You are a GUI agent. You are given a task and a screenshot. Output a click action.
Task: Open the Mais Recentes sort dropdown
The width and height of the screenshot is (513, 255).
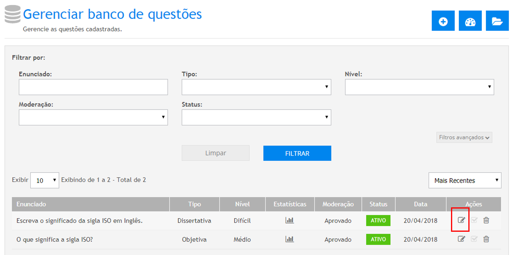coord(465,180)
